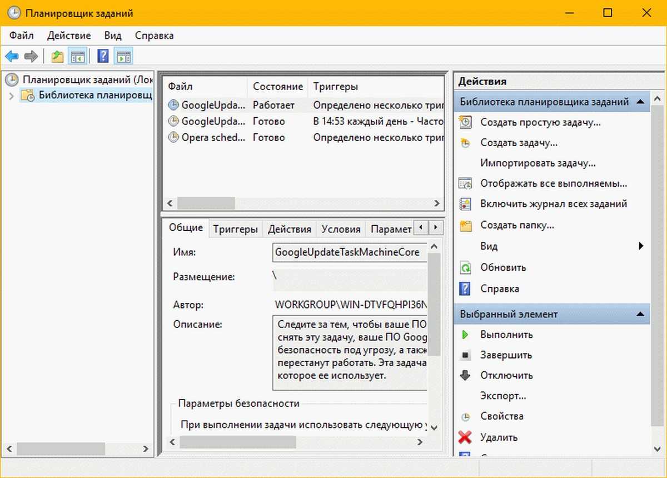The image size is (667, 478).
Task: Click the clock icon of Планировщик заданий tree root
Action: click(11, 80)
